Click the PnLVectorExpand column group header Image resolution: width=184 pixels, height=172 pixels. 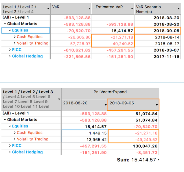pos(110,92)
